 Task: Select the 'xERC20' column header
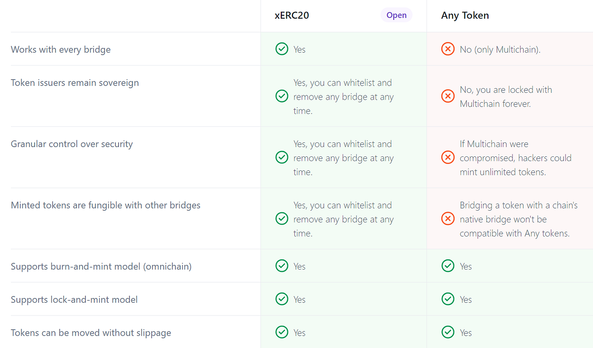click(292, 16)
